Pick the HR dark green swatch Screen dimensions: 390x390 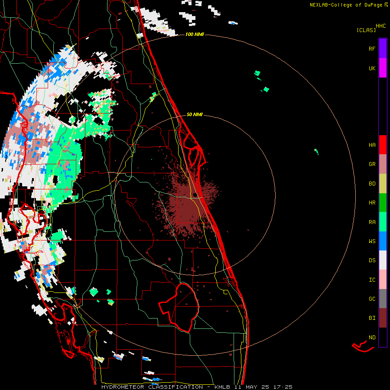click(383, 203)
